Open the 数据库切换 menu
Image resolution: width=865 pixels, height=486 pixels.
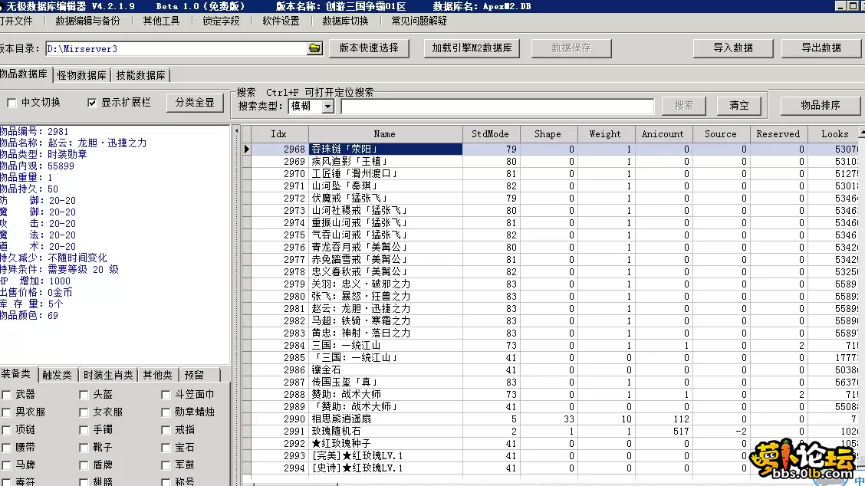click(x=344, y=21)
